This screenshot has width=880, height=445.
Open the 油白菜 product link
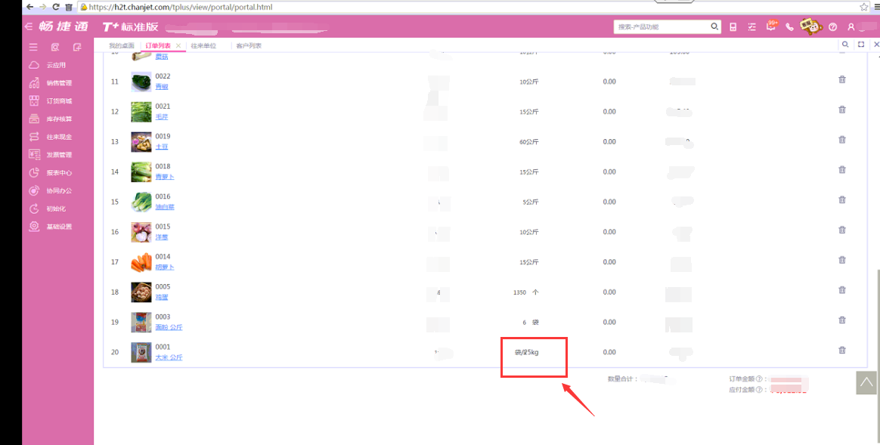(x=165, y=207)
